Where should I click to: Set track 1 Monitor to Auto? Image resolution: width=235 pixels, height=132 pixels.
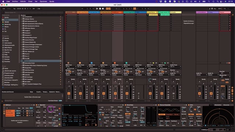pyautogui.click(x=70, y=72)
